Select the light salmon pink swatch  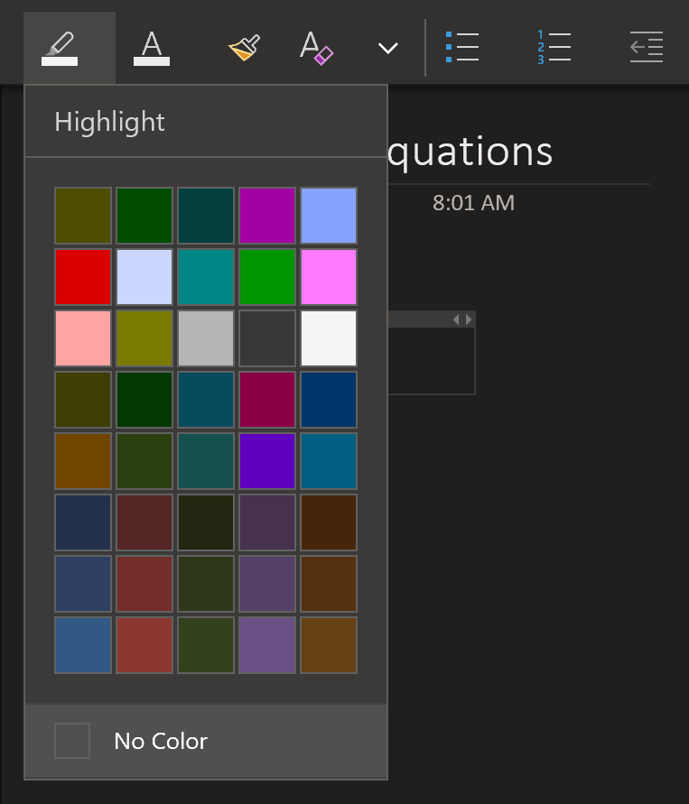83,338
